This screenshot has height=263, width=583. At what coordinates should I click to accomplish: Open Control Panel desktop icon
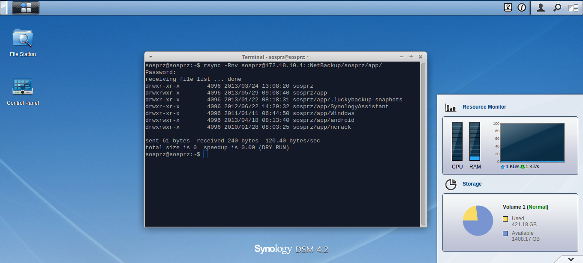23,92
